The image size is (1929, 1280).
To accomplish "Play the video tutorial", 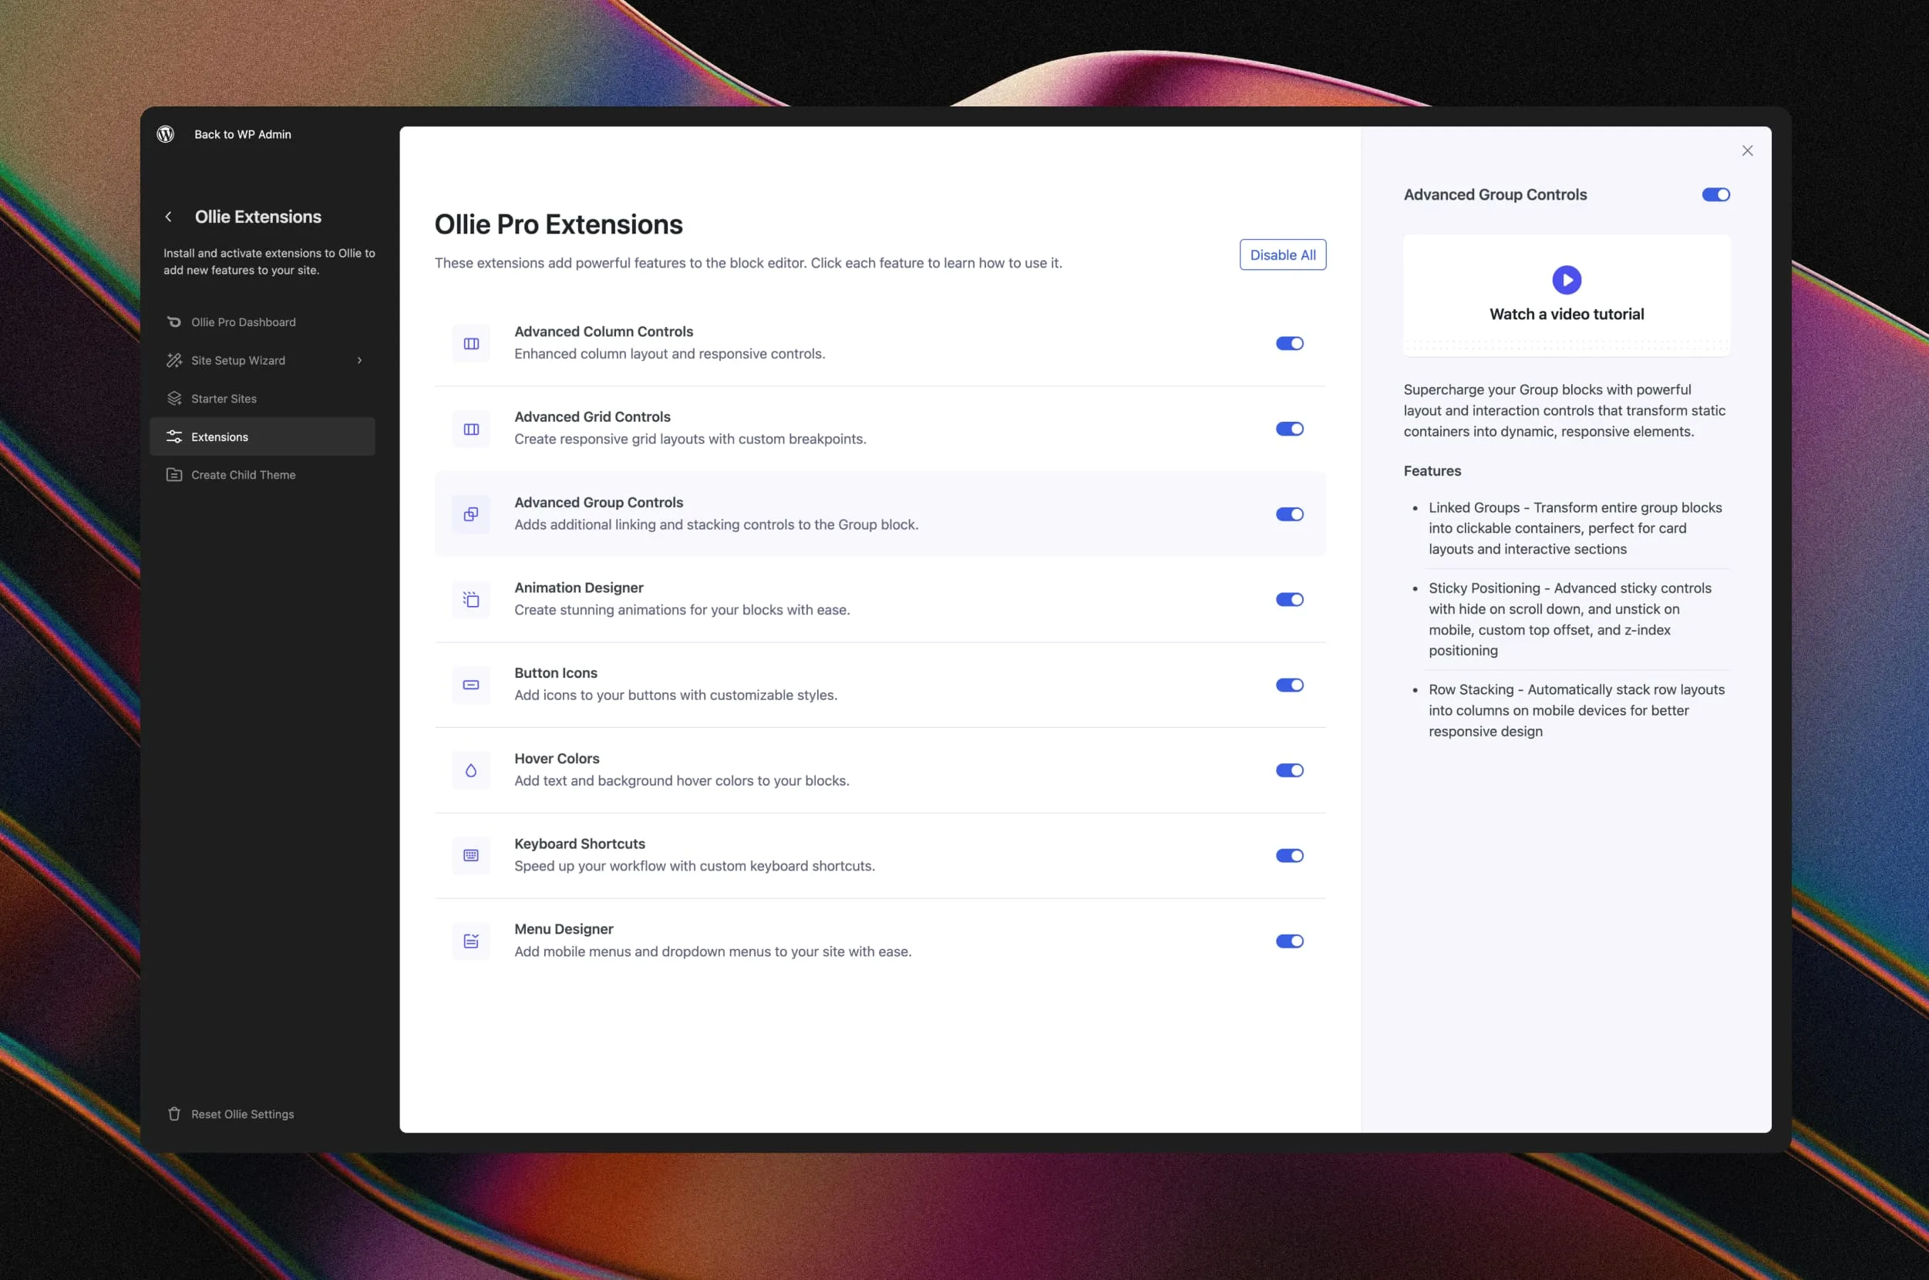I will tap(1566, 280).
